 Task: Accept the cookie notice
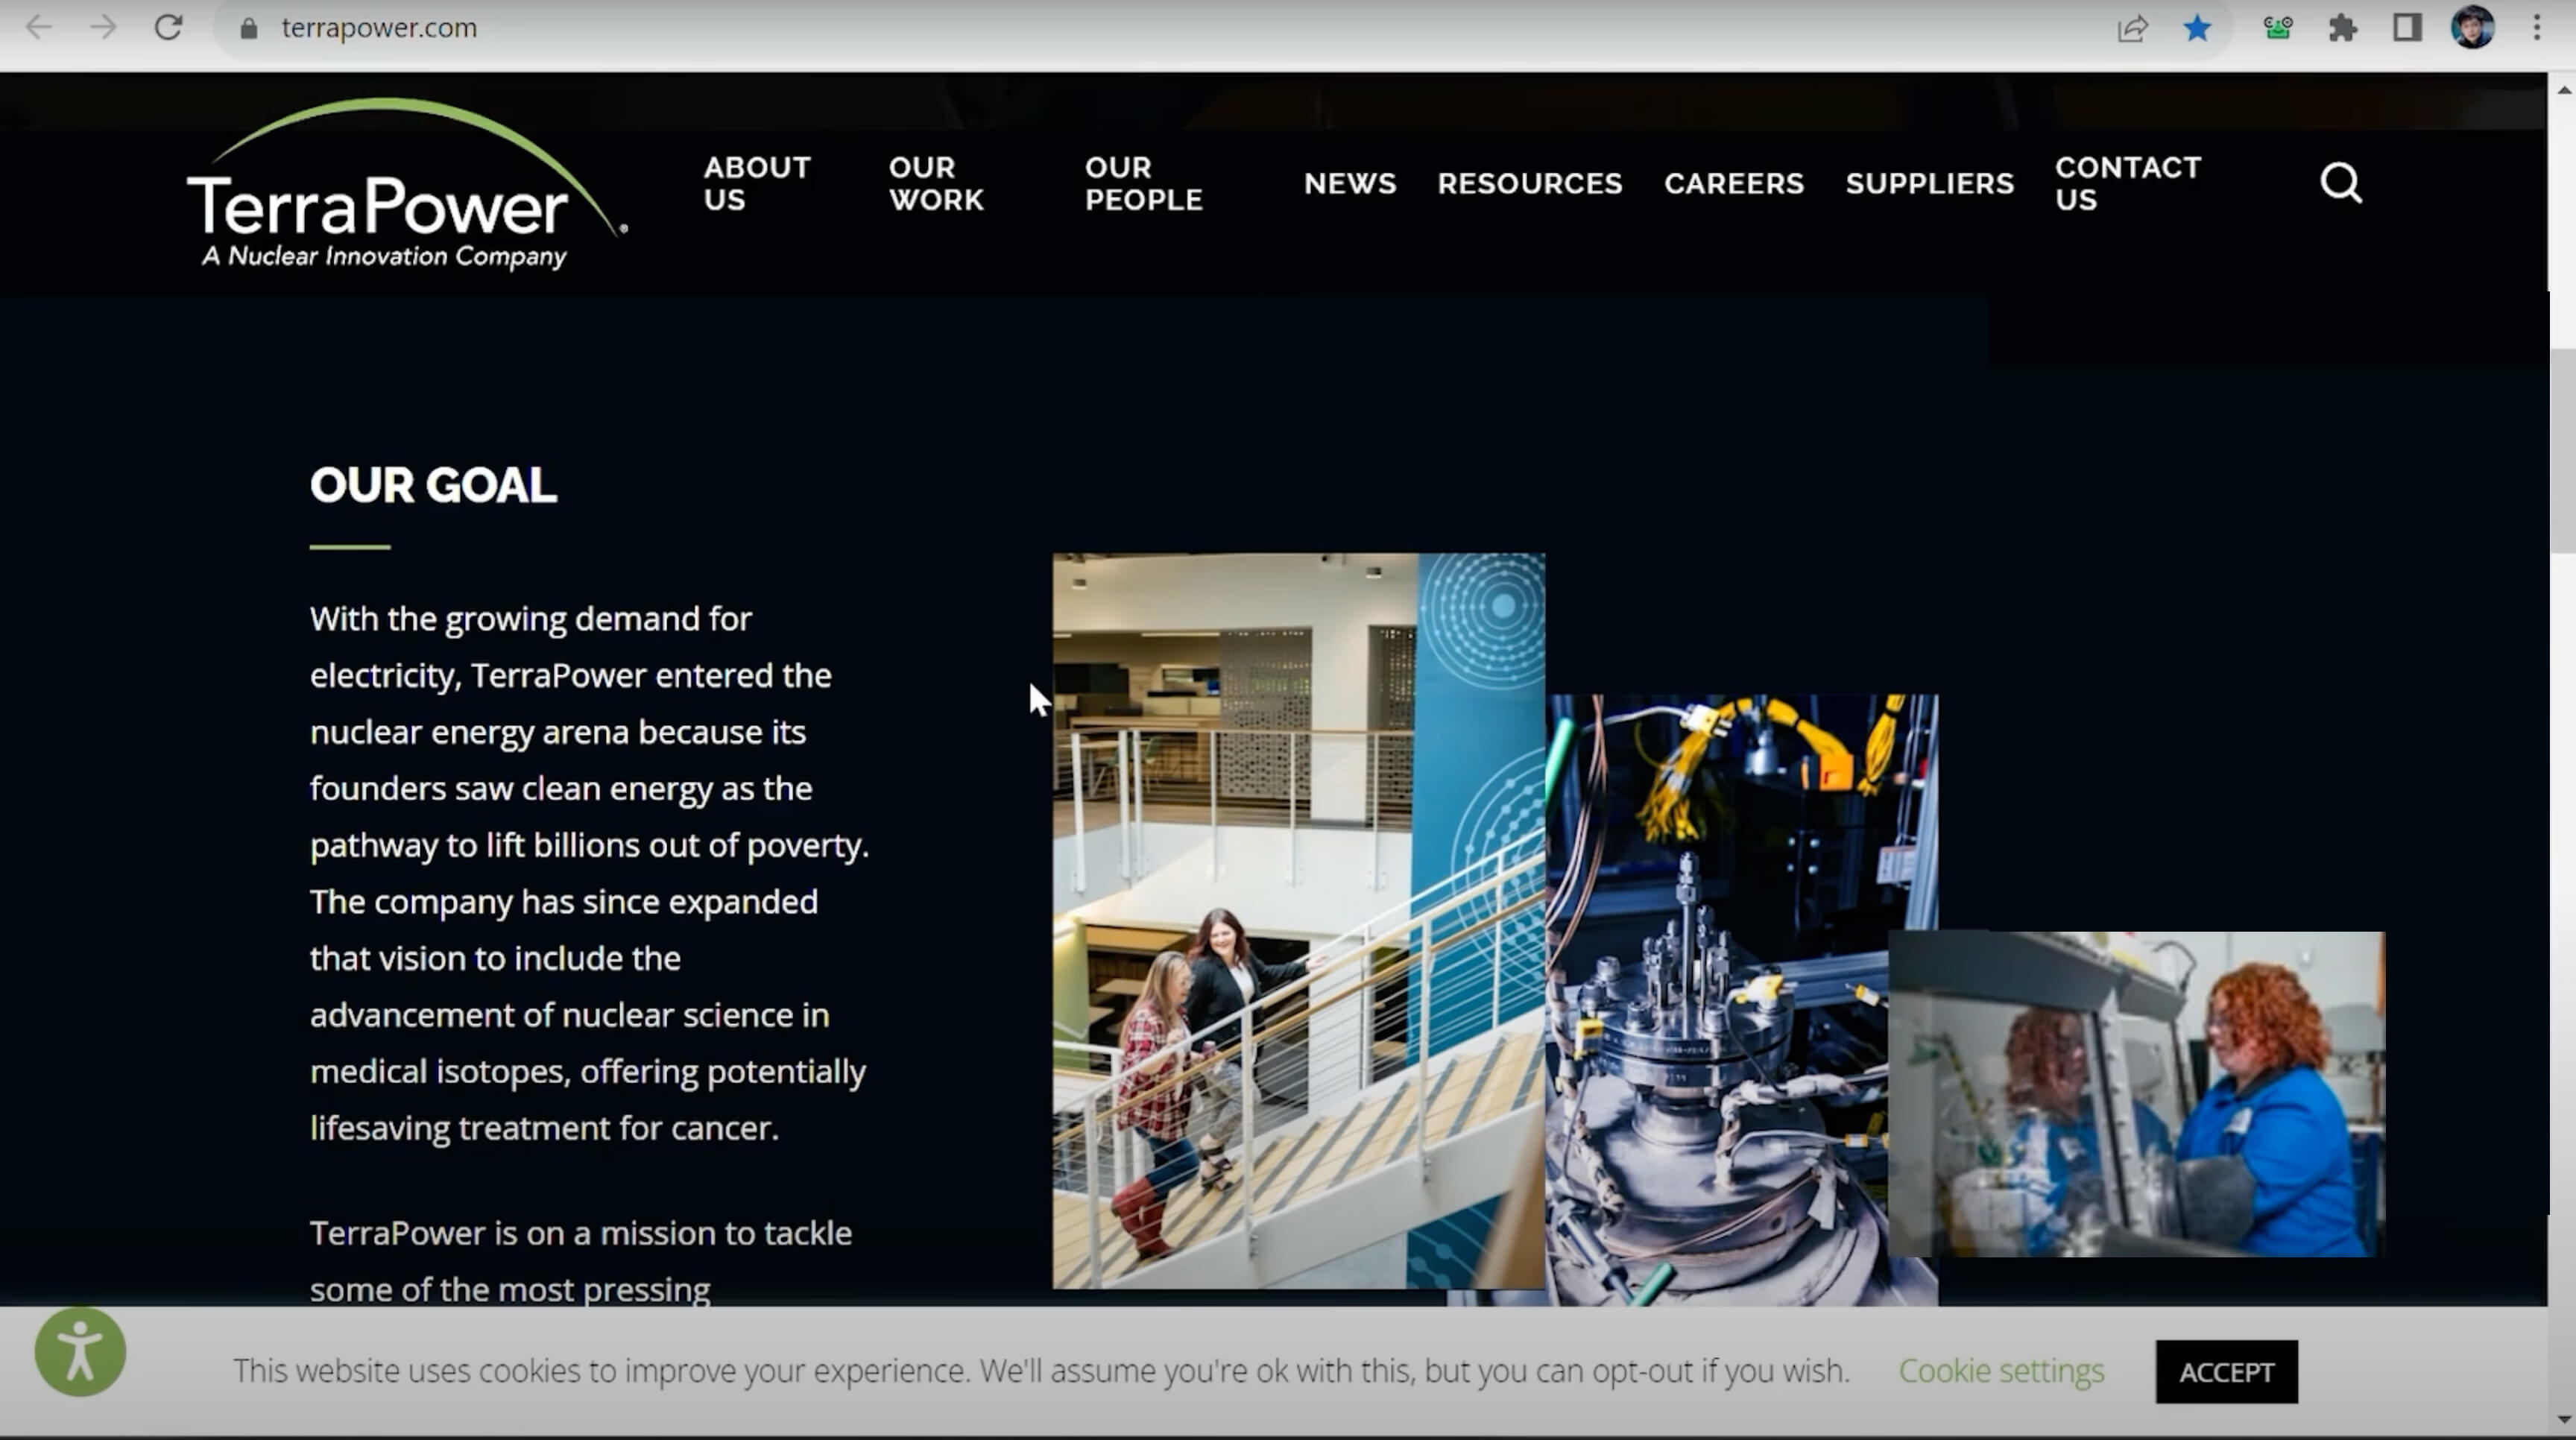[2226, 1372]
